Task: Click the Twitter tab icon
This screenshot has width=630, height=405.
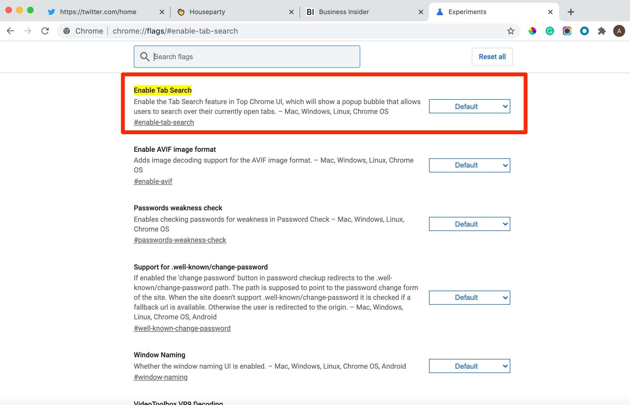Action: pyautogui.click(x=52, y=11)
